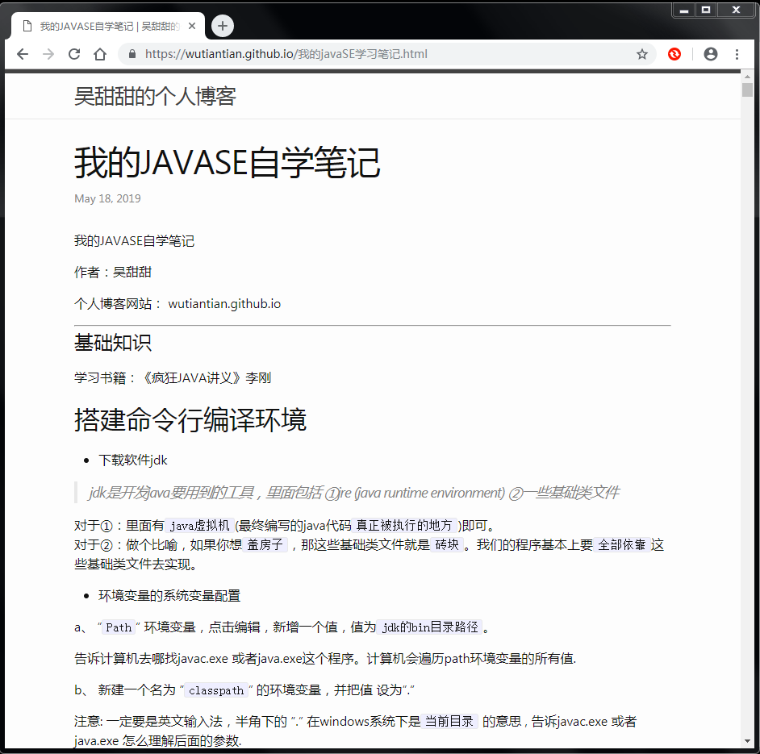Click the inline code Path

tap(119, 627)
